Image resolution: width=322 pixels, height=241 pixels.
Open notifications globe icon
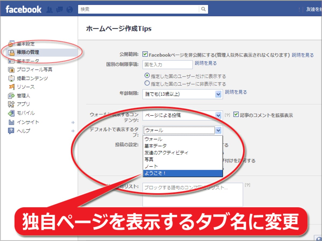[x=69, y=10]
